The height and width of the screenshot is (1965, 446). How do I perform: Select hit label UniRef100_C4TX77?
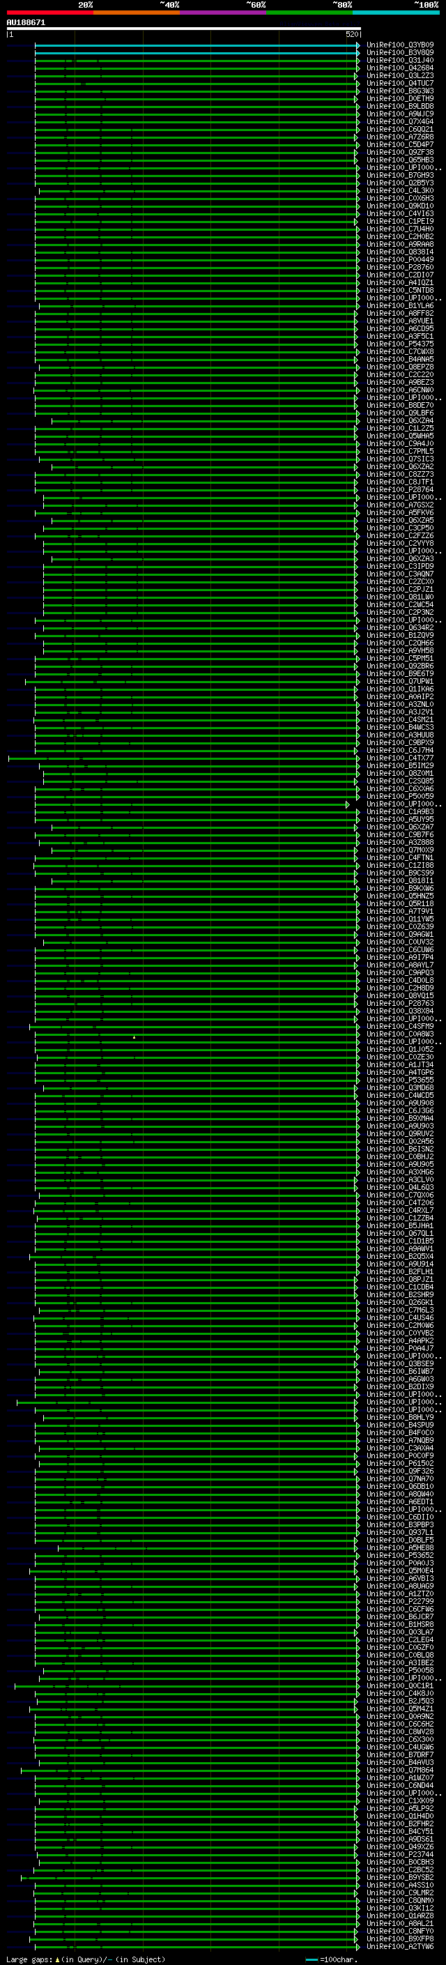pyautogui.click(x=400, y=758)
